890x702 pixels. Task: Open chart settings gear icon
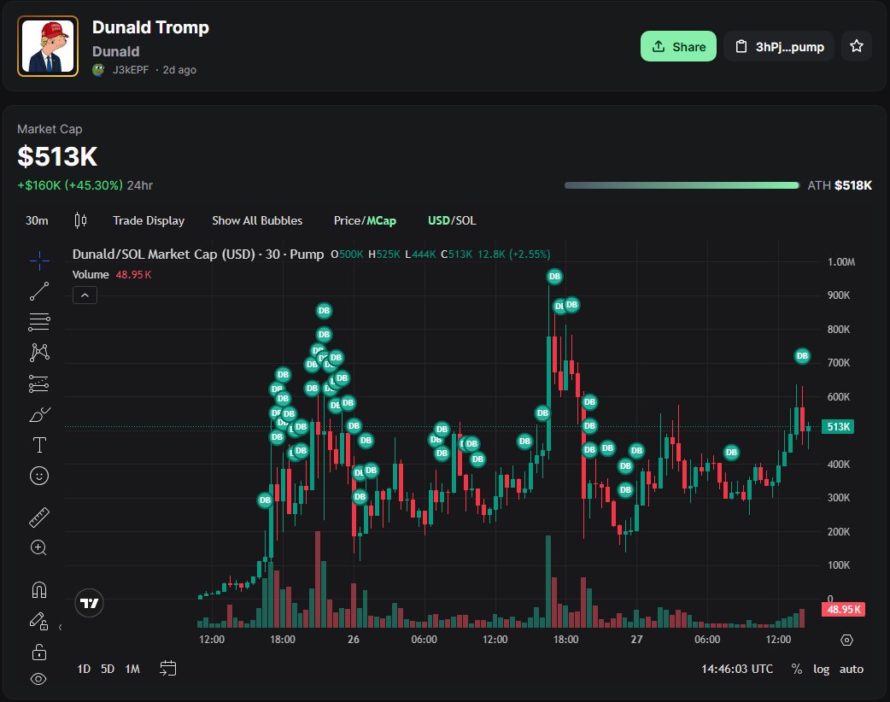pos(846,641)
